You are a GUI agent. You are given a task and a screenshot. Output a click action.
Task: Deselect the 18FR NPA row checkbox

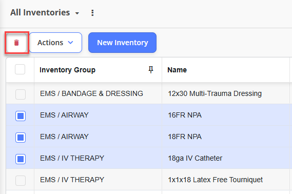21,138
